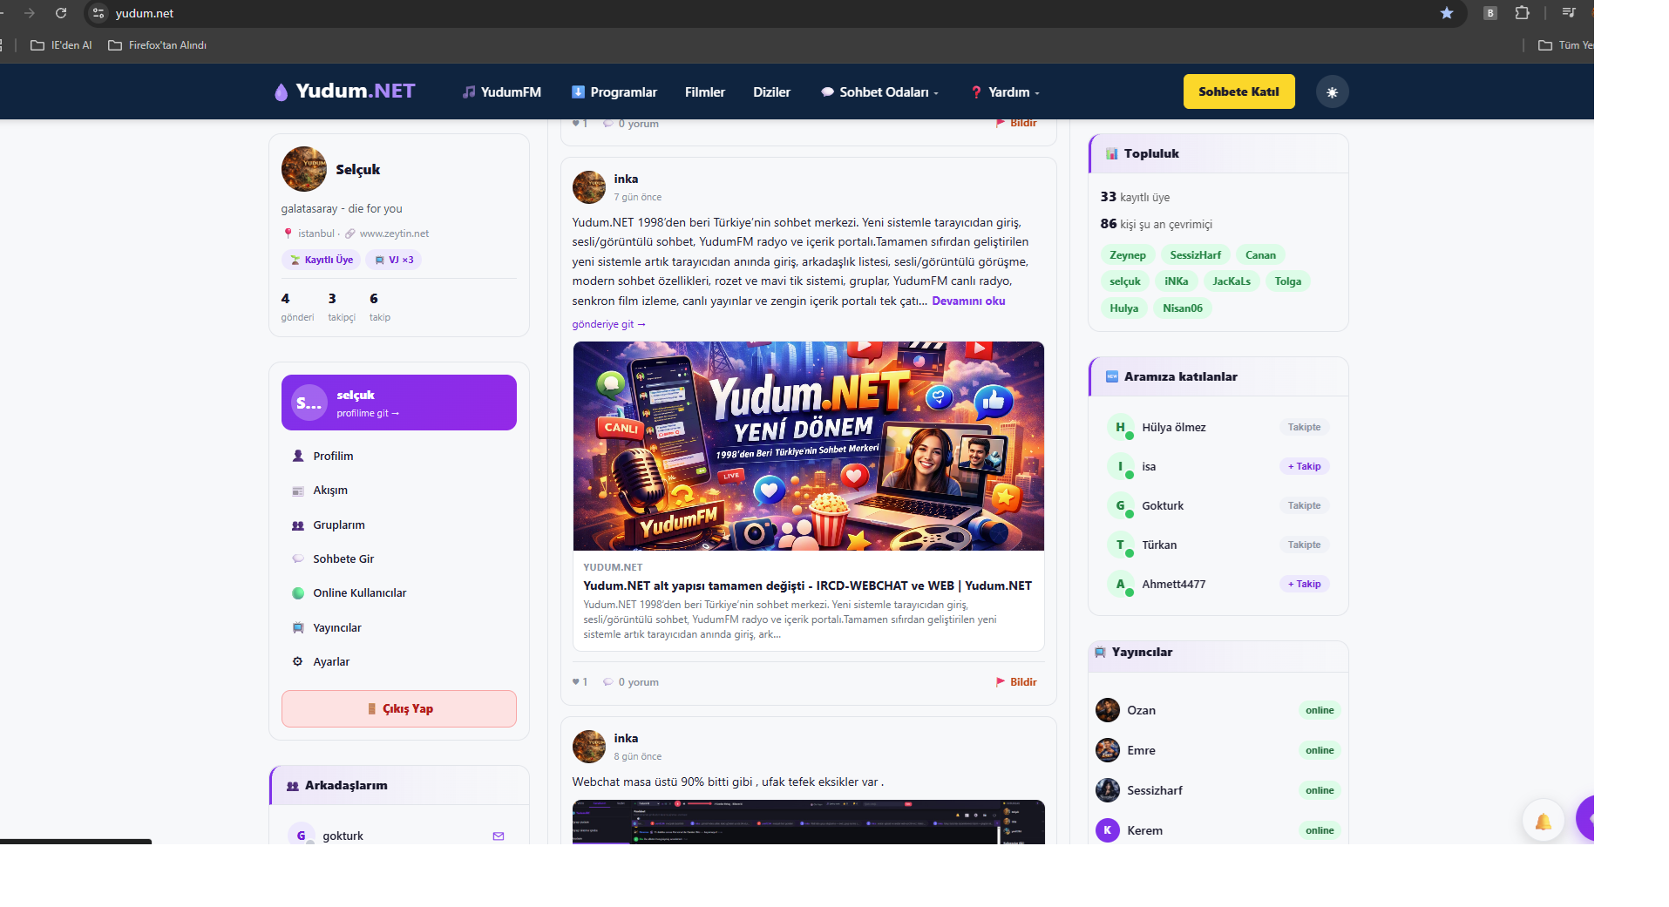Open online user JacKaLs tag
This screenshot has height=907, width=1669.
[1231, 281]
